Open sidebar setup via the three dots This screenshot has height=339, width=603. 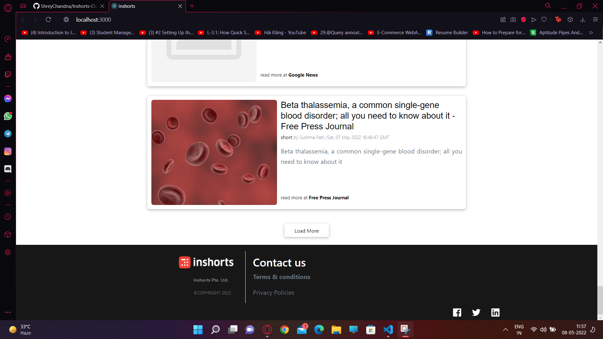click(8, 312)
